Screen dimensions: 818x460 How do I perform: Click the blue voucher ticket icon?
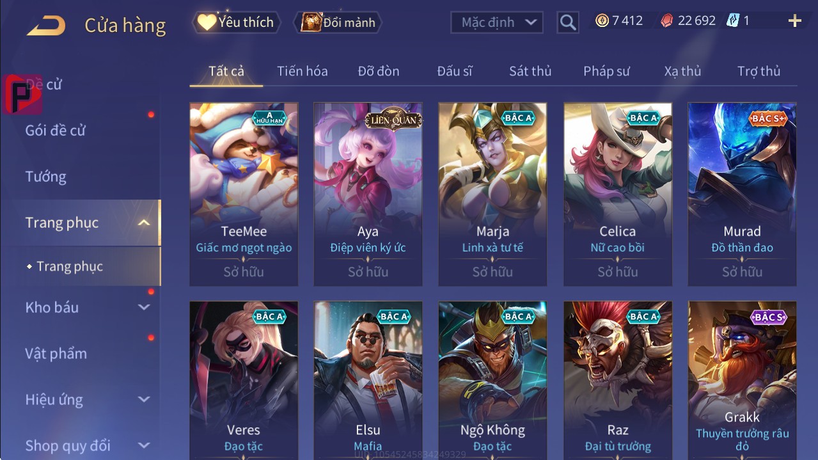tap(733, 20)
